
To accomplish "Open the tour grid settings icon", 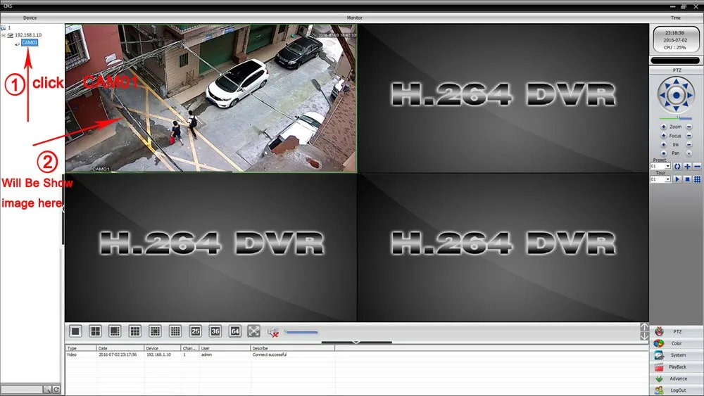I will pyautogui.click(x=697, y=179).
